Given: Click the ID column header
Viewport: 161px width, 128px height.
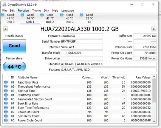Looking at the screenshot, I should coord(13,77).
